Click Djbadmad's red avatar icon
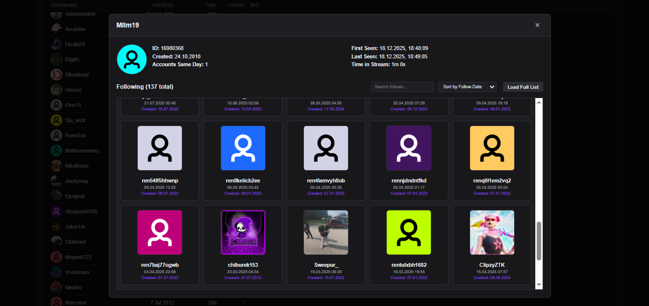Viewport: 649px width, 306px height. (56, 75)
